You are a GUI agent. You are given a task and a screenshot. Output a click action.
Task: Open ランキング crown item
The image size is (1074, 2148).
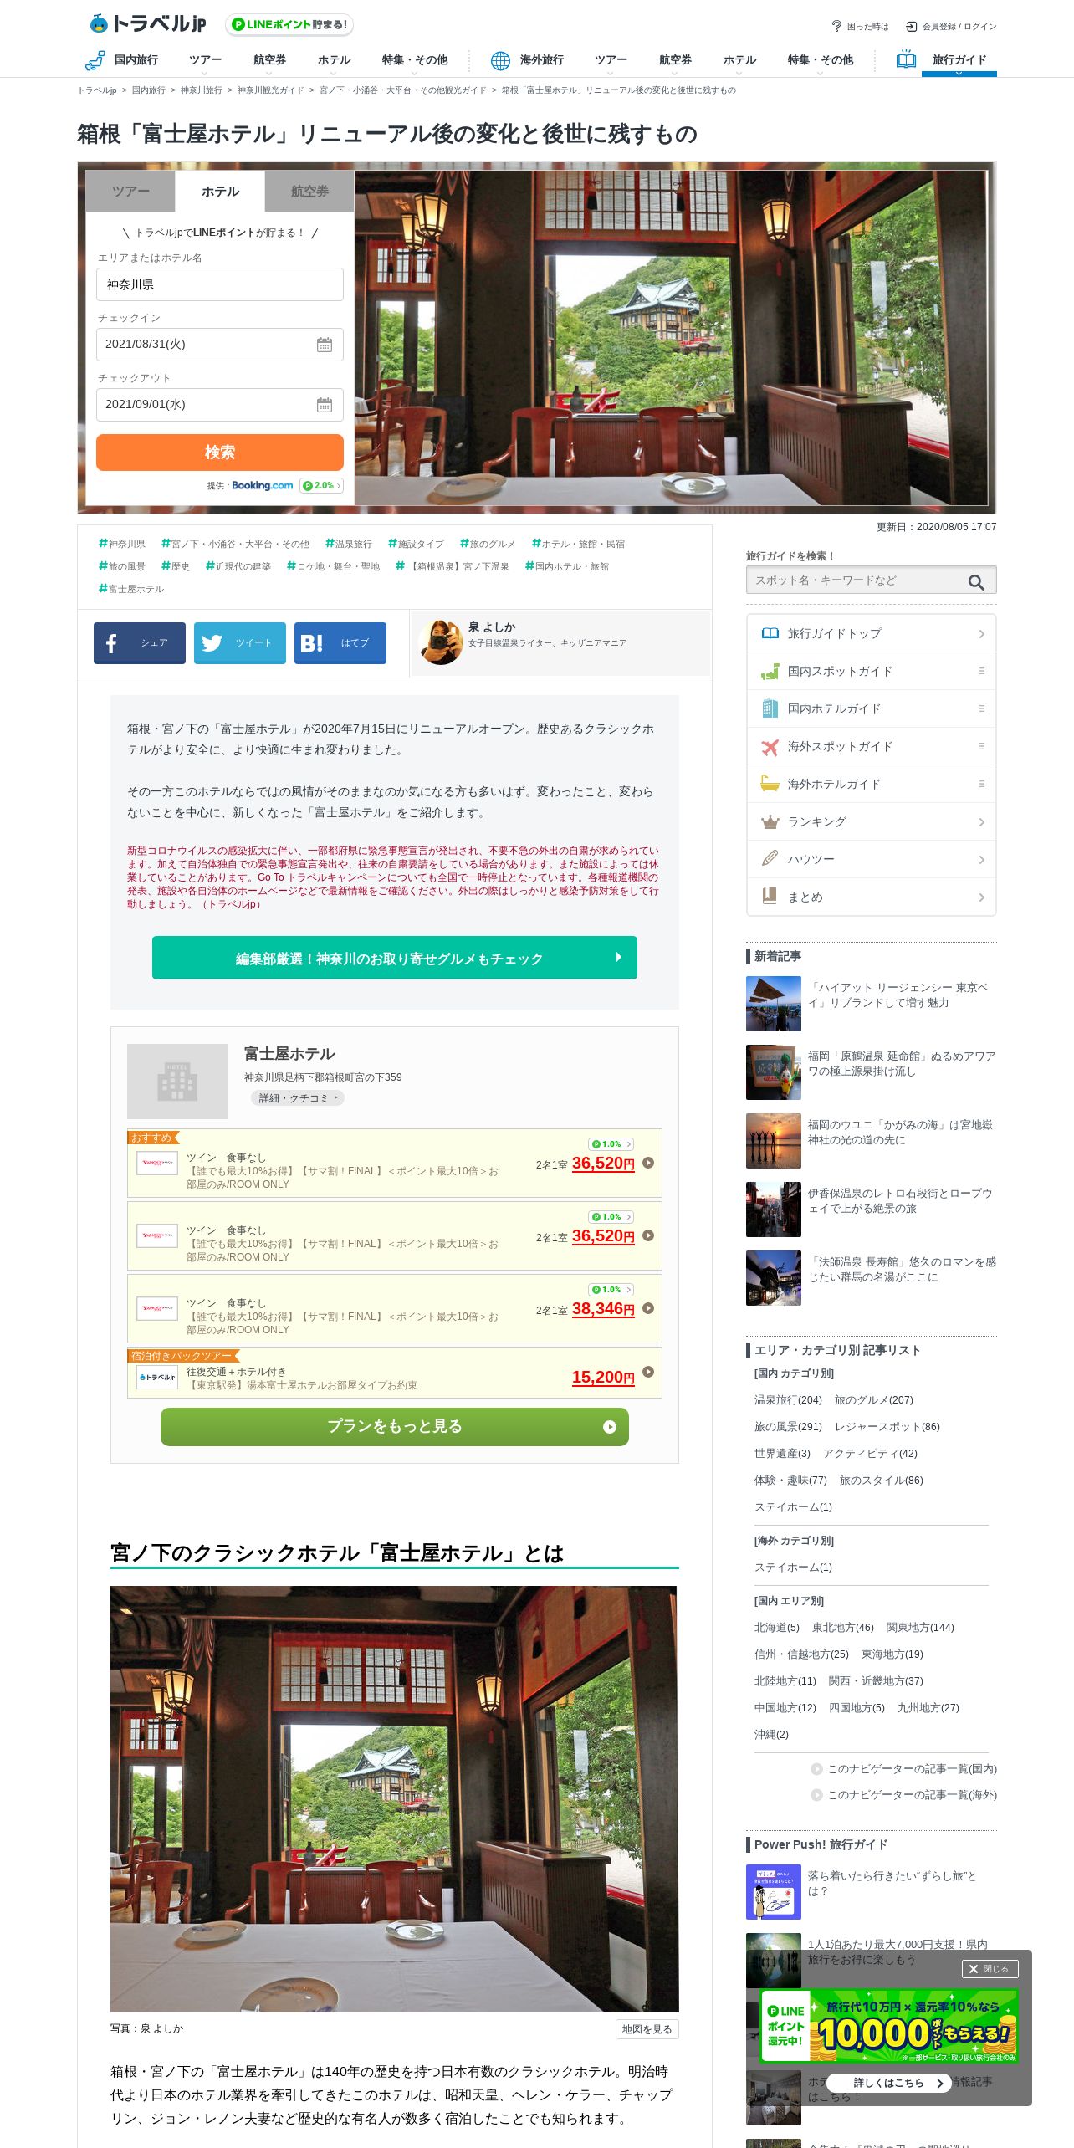[x=872, y=821]
